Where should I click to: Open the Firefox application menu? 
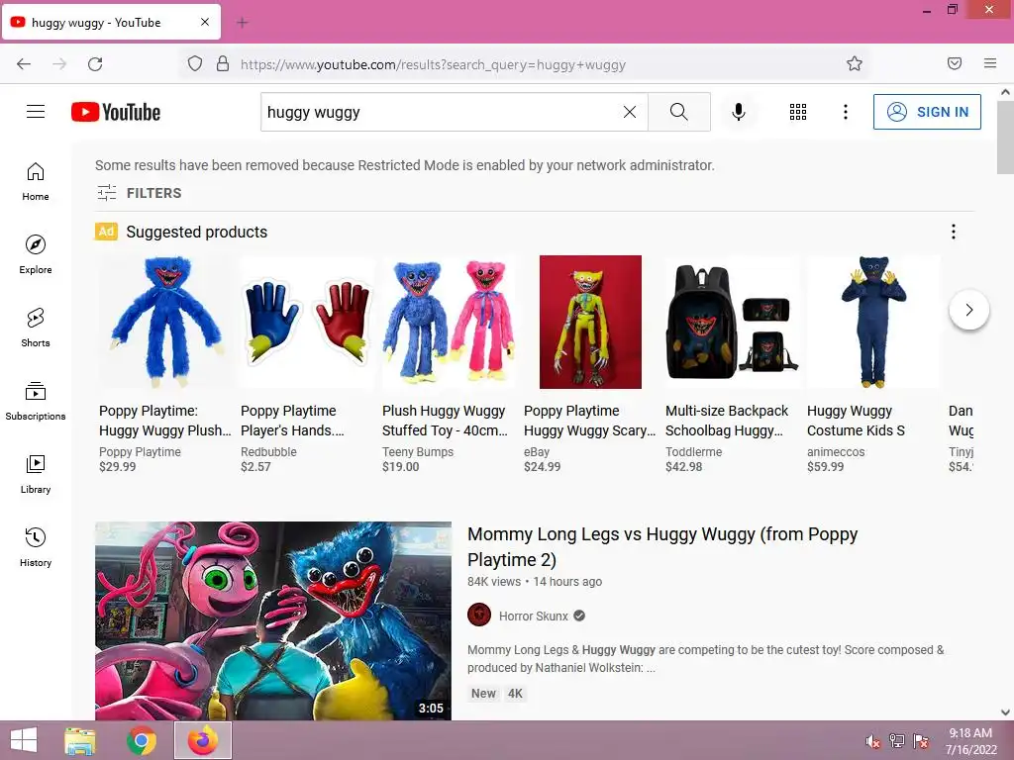[x=990, y=63]
